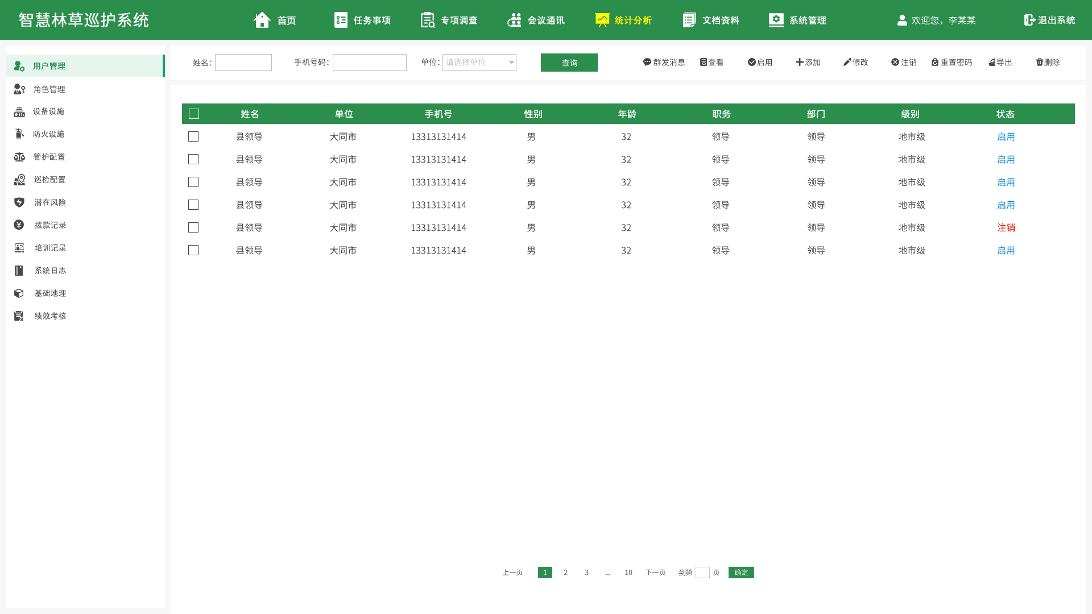
Task: Open the unit (请选择单位) dropdown
Action: 479,63
